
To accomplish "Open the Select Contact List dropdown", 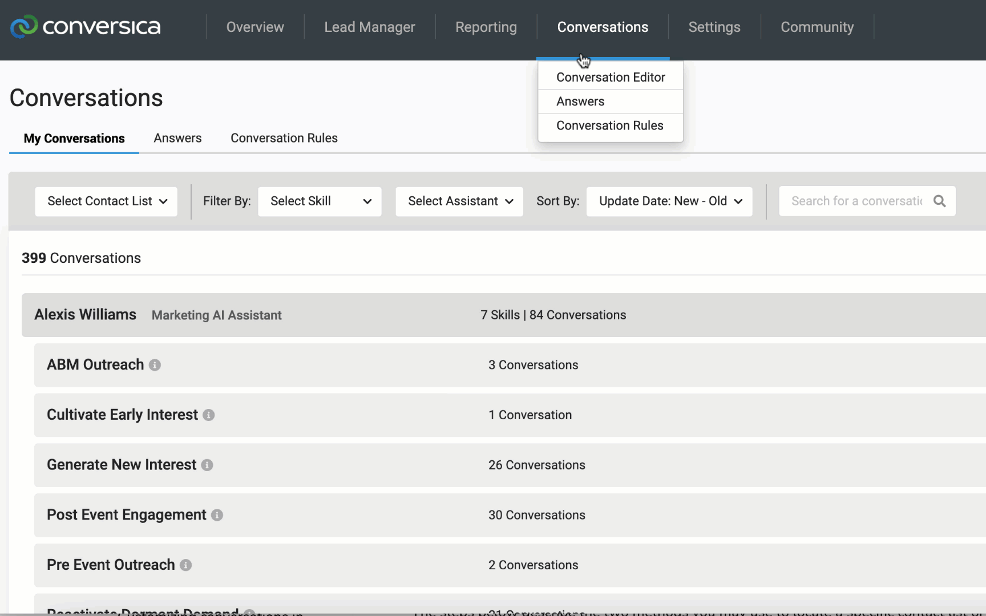I will (x=106, y=201).
